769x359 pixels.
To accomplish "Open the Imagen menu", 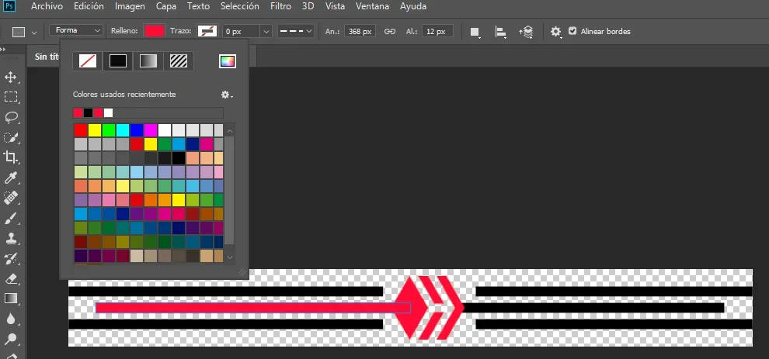I will [130, 6].
